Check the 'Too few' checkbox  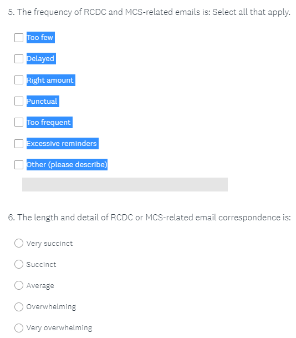click(x=19, y=38)
